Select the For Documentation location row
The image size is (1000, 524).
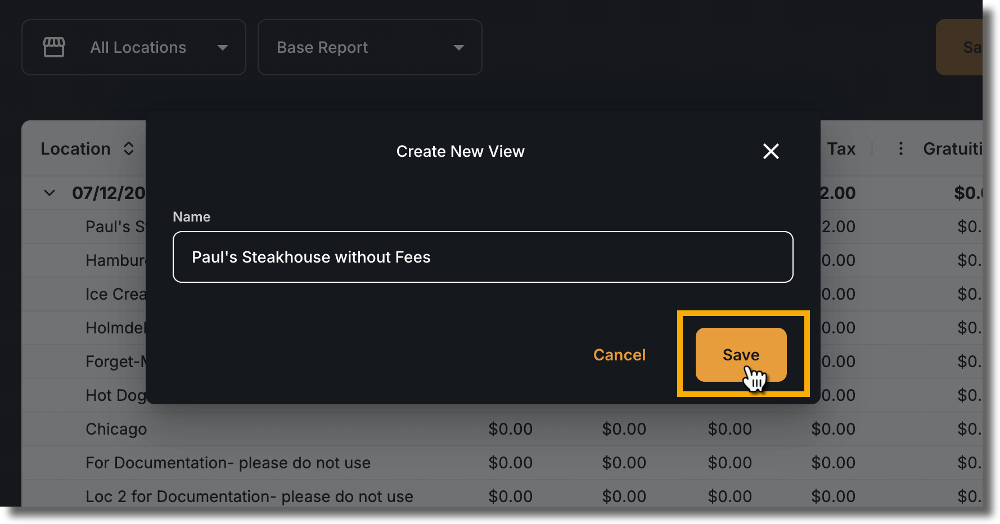[502, 463]
